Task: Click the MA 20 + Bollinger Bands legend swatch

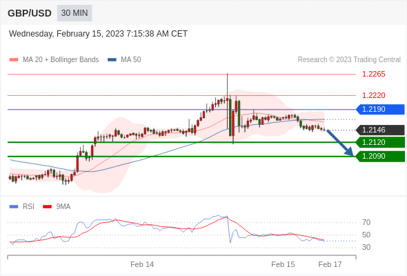Action: 14,60
